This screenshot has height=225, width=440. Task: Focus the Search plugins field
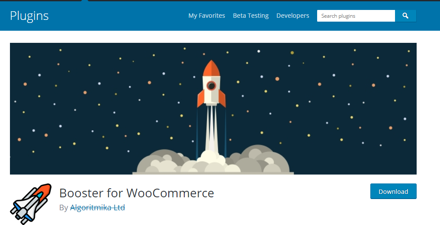(356, 16)
